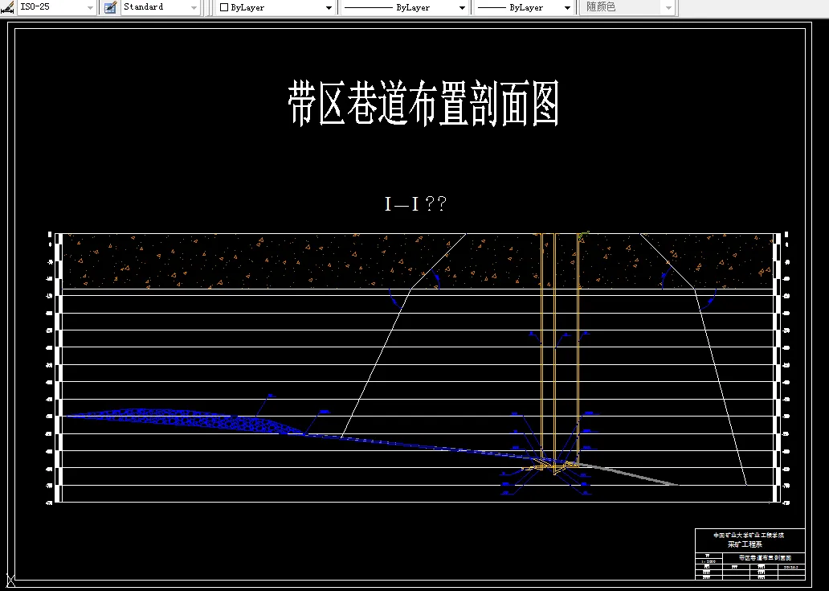Select 中国矿业大学 line in title block
The height and width of the screenshot is (591, 829).
pyautogui.click(x=749, y=535)
